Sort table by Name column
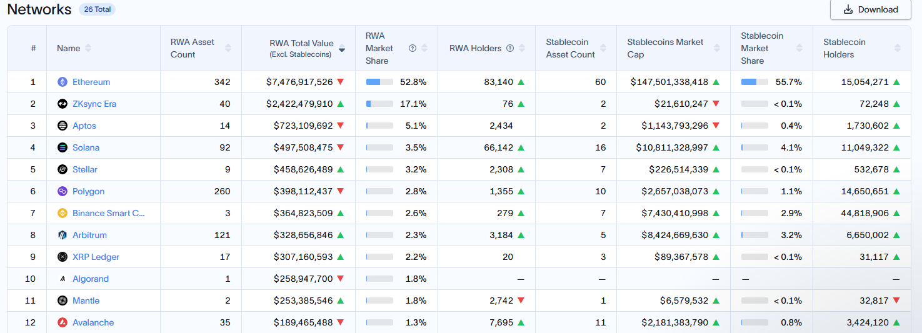 88,48
